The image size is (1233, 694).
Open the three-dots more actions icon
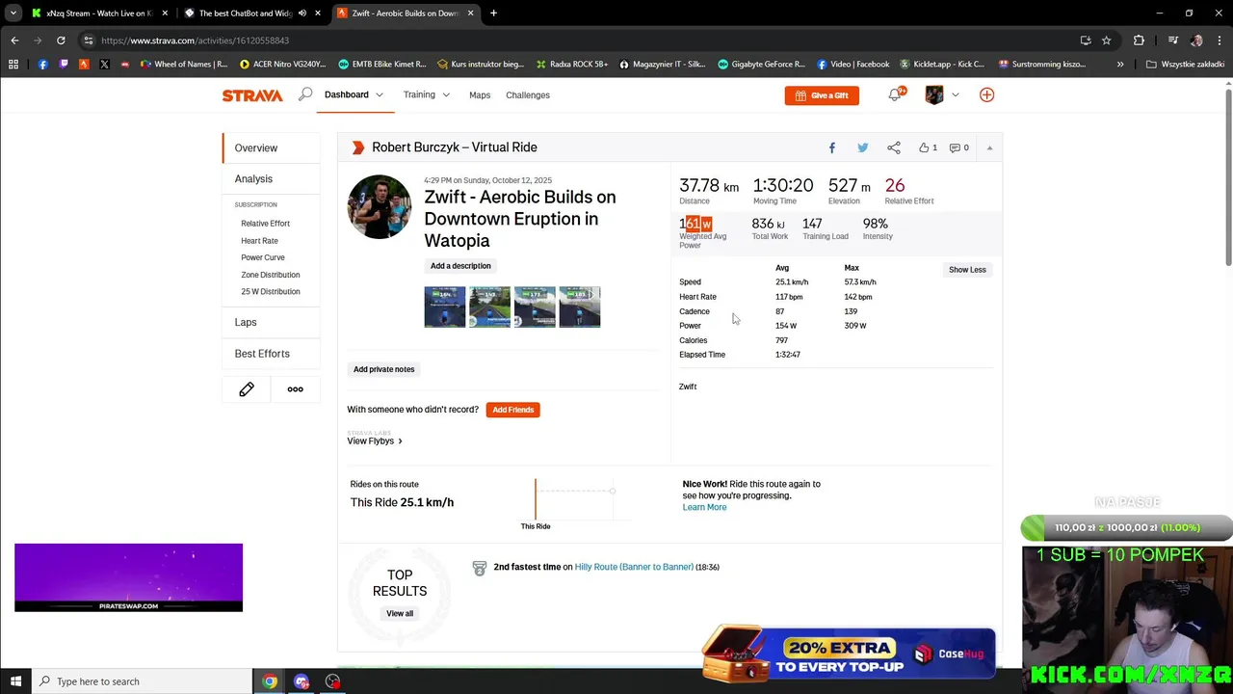point(295,389)
